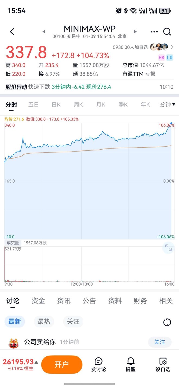
Task: Toggle the 关注 filter chip in discussions
Action: pyautogui.click(x=73, y=322)
